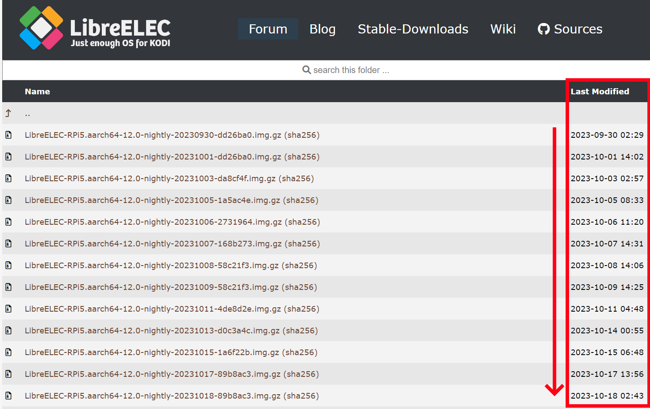Open the Wiki navigation link
The height and width of the screenshot is (409, 650).
click(503, 29)
